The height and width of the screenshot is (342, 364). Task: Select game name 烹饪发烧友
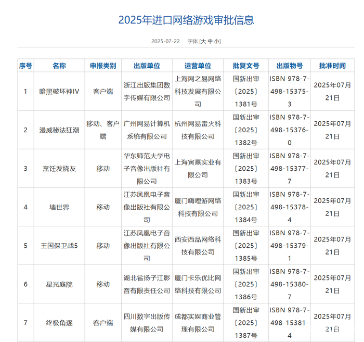pyautogui.click(x=59, y=169)
